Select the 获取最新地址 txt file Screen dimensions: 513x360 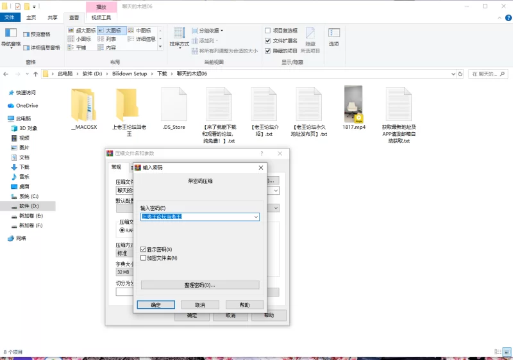399,115
